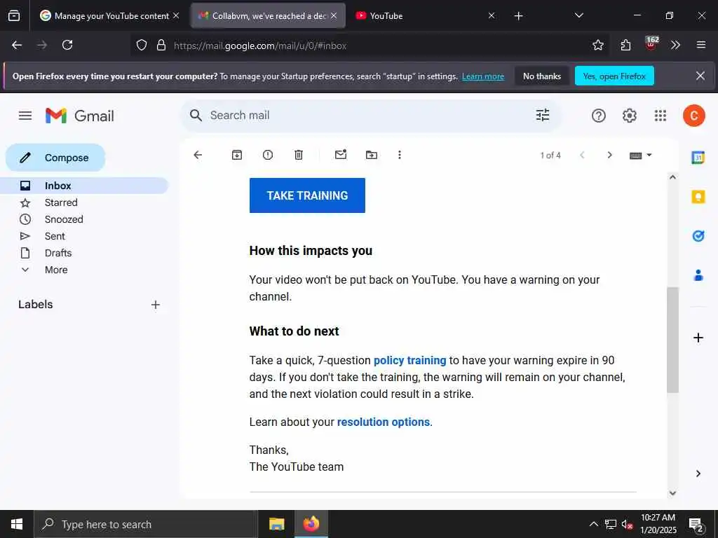
Task: Report email as spam
Action: (x=268, y=155)
